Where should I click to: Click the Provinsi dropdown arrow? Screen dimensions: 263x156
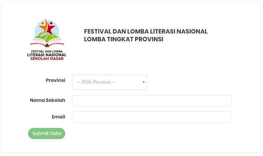pyautogui.click(x=144, y=82)
